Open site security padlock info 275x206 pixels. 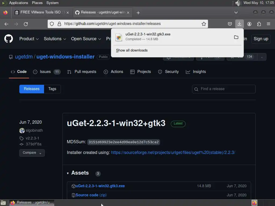59,24
